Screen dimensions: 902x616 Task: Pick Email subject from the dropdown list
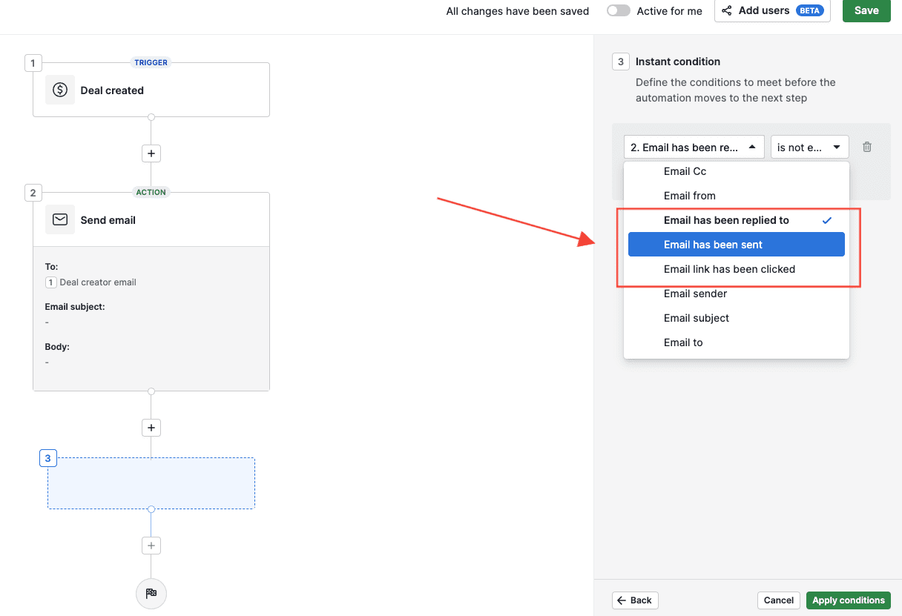point(696,318)
